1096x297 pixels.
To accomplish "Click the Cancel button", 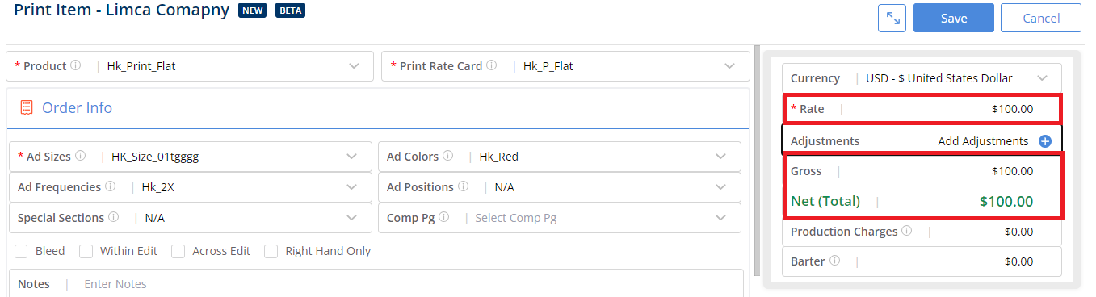I will coord(1041,18).
